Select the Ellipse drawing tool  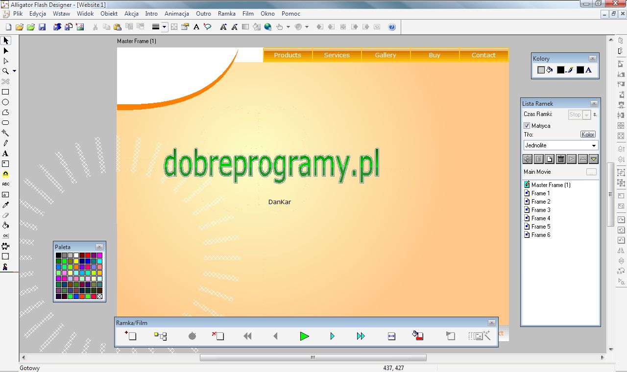(6, 102)
